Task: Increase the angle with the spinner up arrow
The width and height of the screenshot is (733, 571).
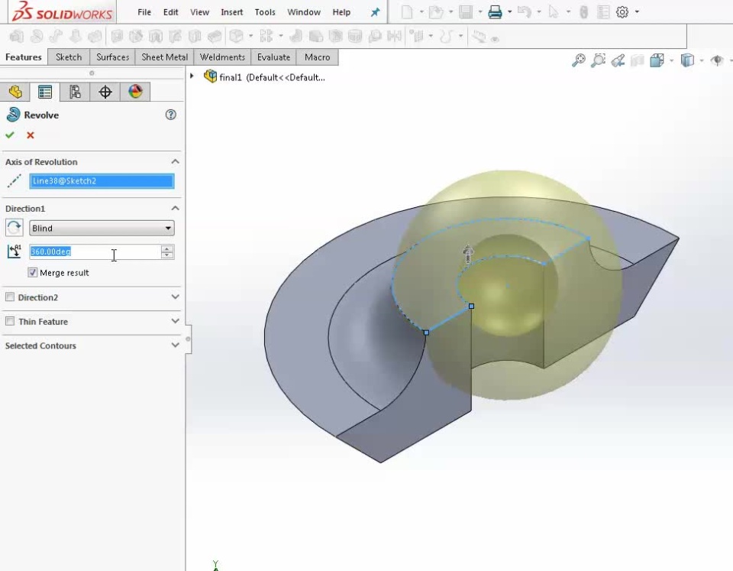Action: (167, 248)
